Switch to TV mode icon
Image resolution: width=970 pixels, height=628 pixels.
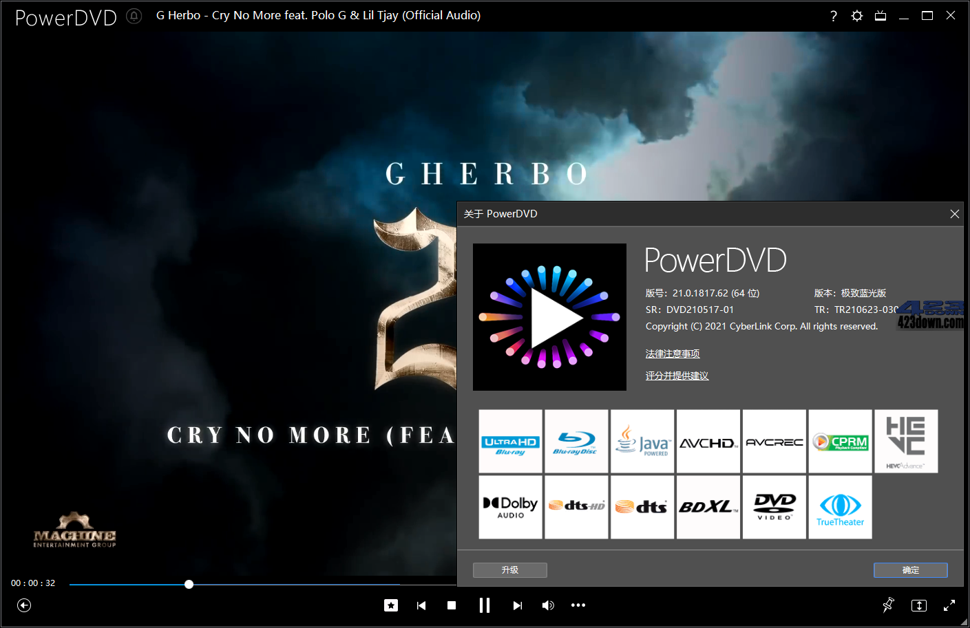(x=881, y=16)
